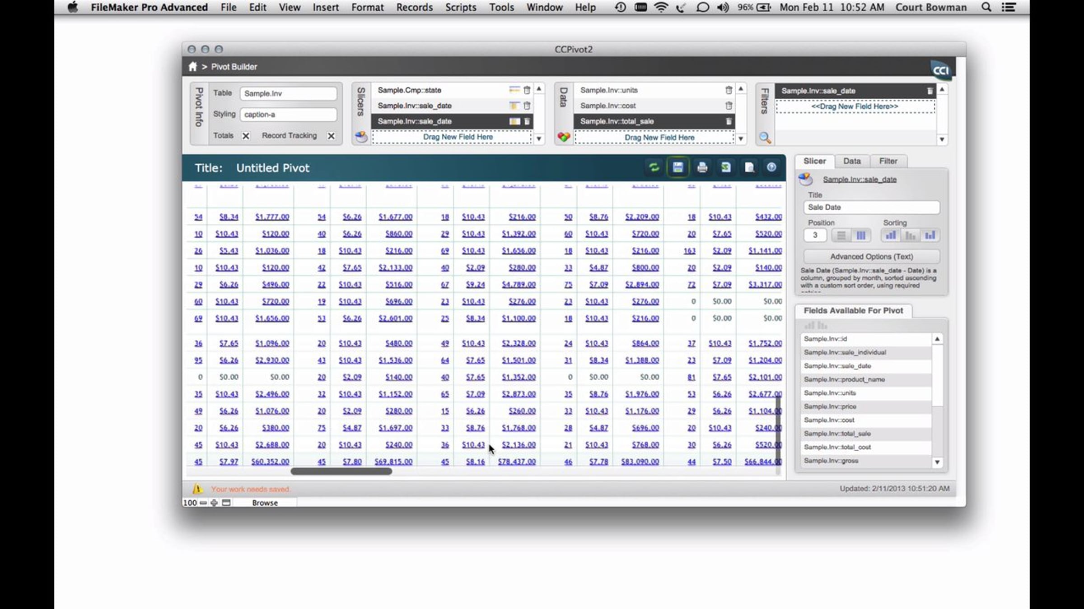Image resolution: width=1084 pixels, height=609 pixels.
Task: Save the pivot using the floppy disk icon
Action: point(678,168)
